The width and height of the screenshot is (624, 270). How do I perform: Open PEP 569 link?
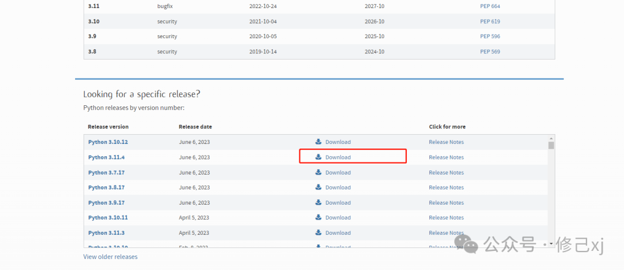click(x=490, y=52)
